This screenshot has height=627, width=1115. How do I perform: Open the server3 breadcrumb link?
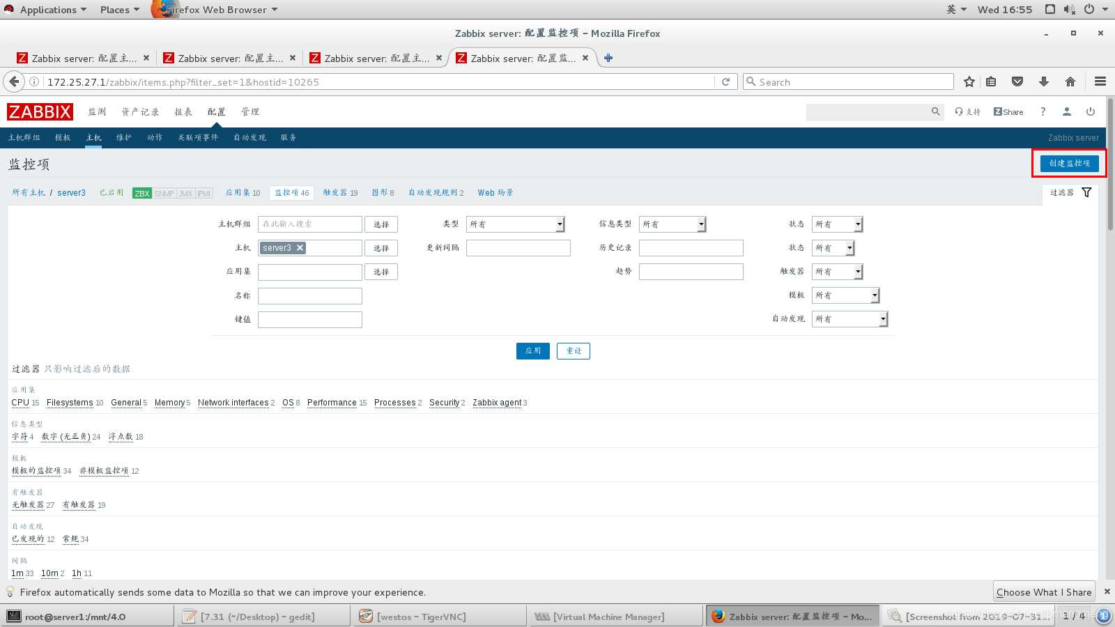point(71,193)
